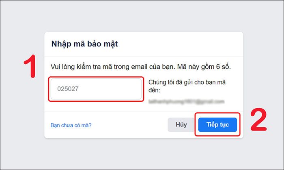Click 'Mã này gồm 6 số.' sentence
This screenshot has height=170, width=284.
tap(204, 67)
